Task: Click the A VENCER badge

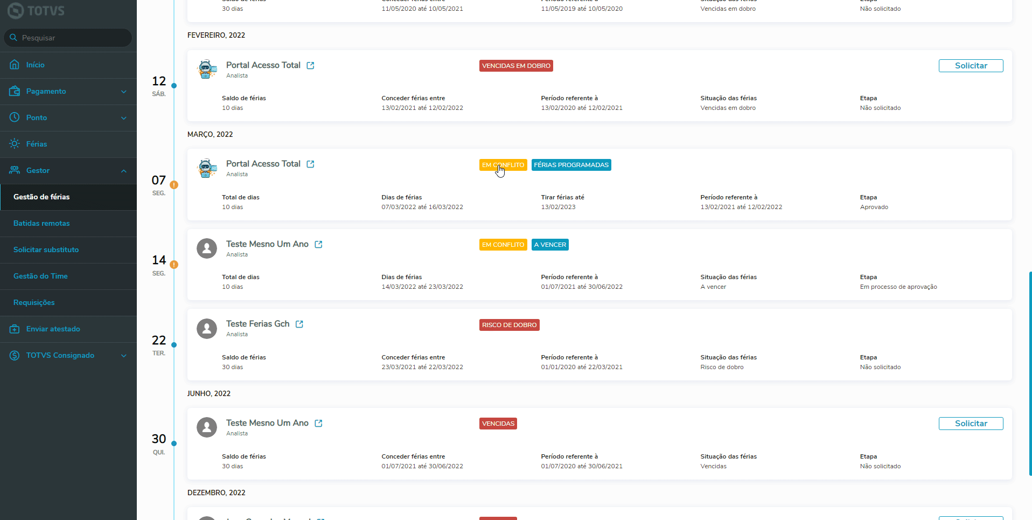Action: pos(550,245)
